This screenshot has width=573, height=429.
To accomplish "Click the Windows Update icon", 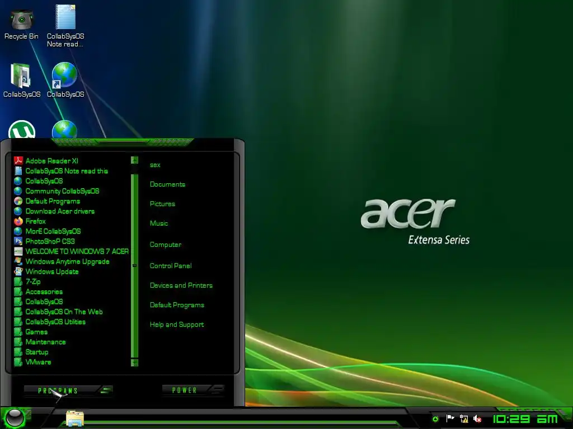I will click(x=18, y=271).
